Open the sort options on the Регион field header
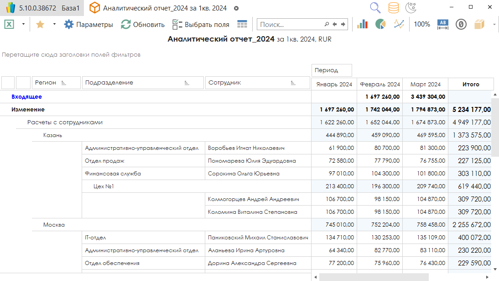The width and height of the screenshot is (499, 281). (x=63, y=83)
